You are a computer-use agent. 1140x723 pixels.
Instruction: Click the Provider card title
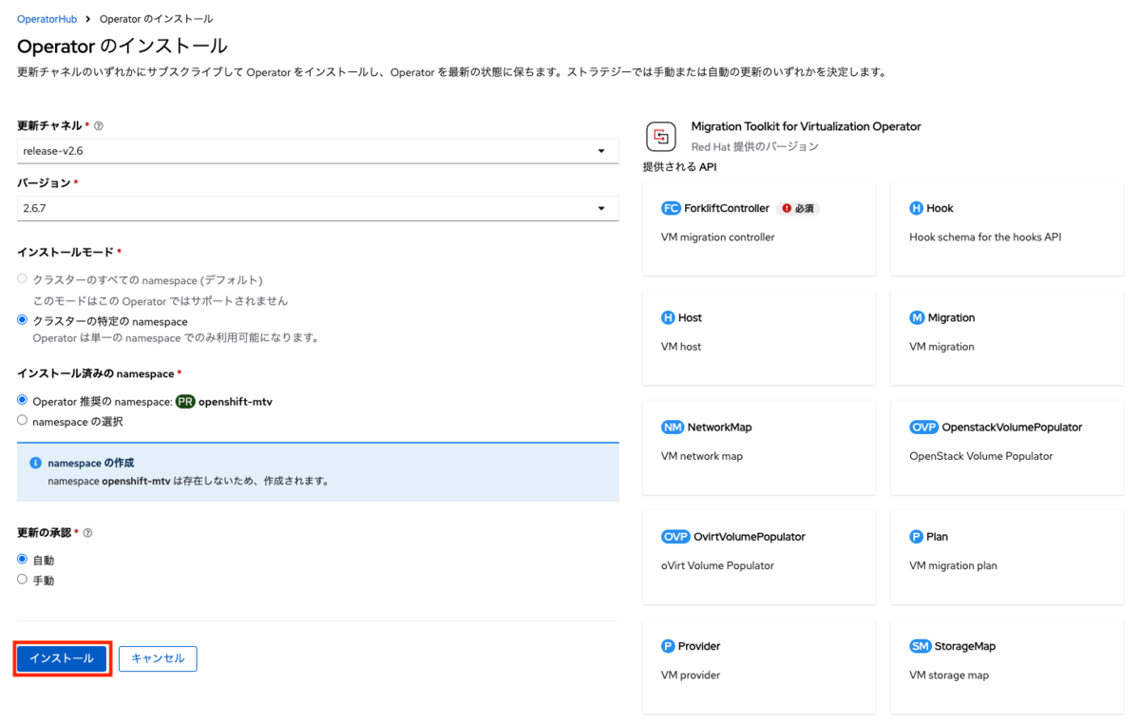(699, 646)
